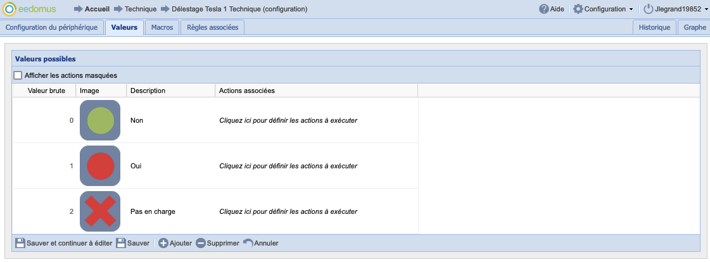Add a new value with Ajouter
The image size is (710, 262).
point(175,243)
